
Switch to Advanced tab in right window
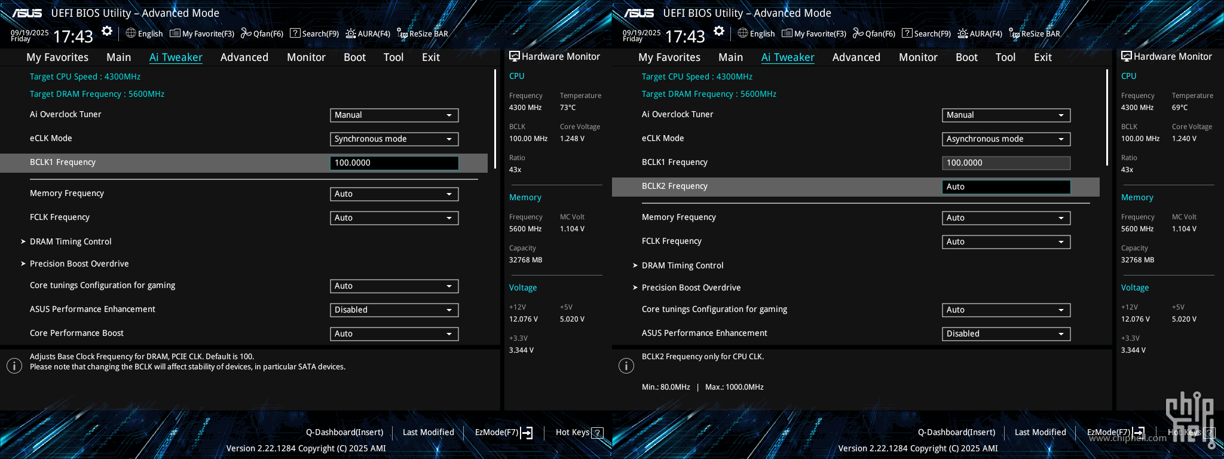(856, 57)
